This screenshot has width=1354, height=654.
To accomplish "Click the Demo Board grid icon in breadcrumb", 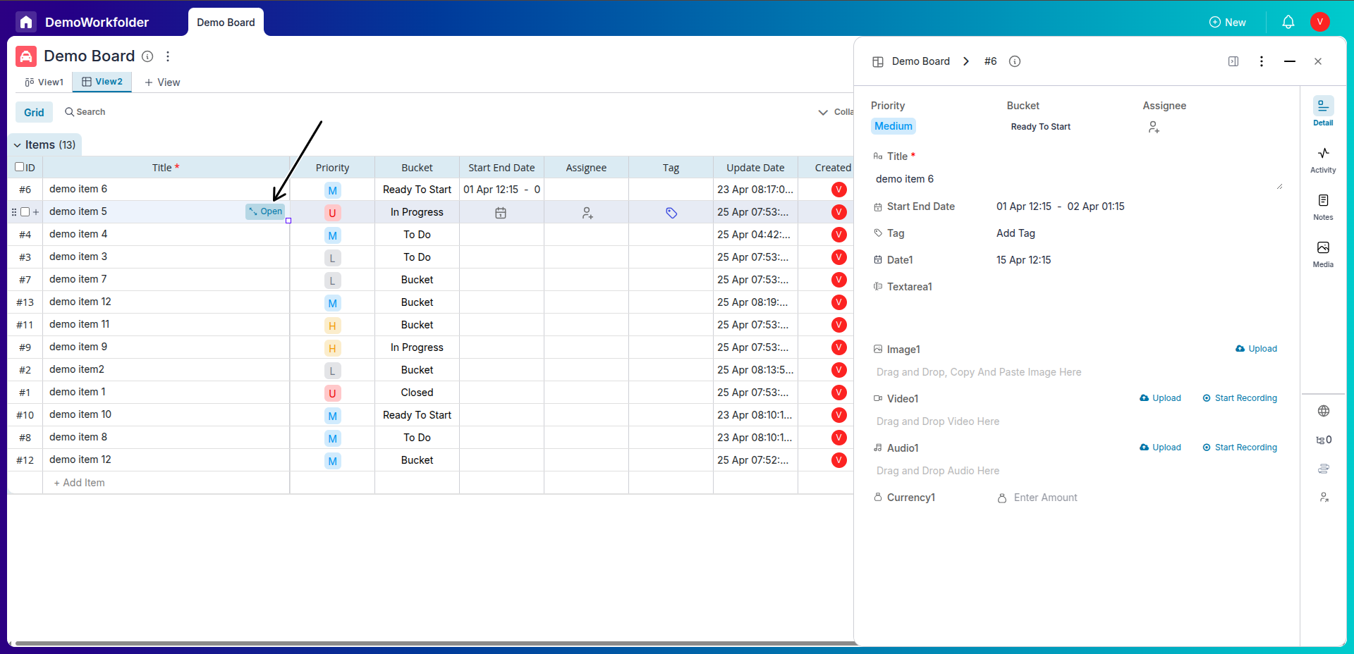I will (878, 61).
